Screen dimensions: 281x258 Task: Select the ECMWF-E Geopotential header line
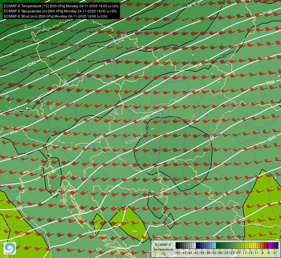point(60,11)
